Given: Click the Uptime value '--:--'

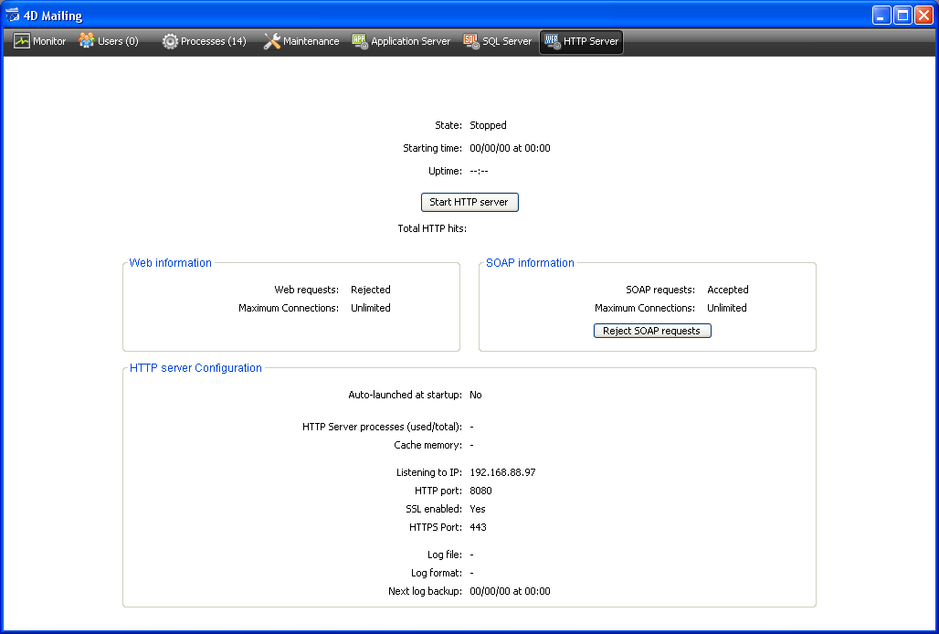Looking at the screenshot, I should (479, 171).
